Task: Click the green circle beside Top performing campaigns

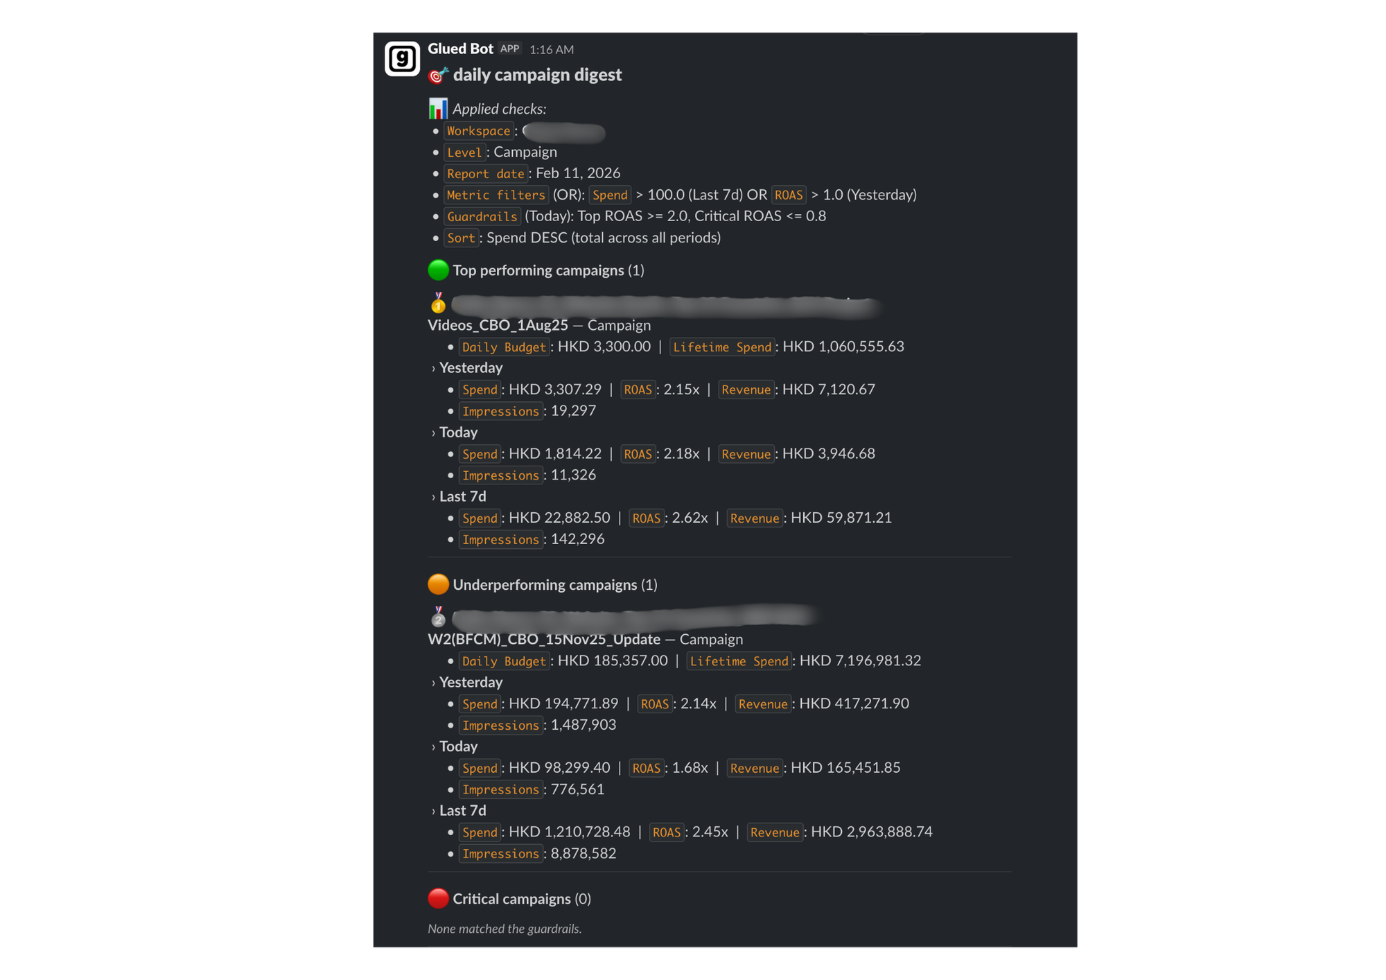Action: click(x=438, y=270)
